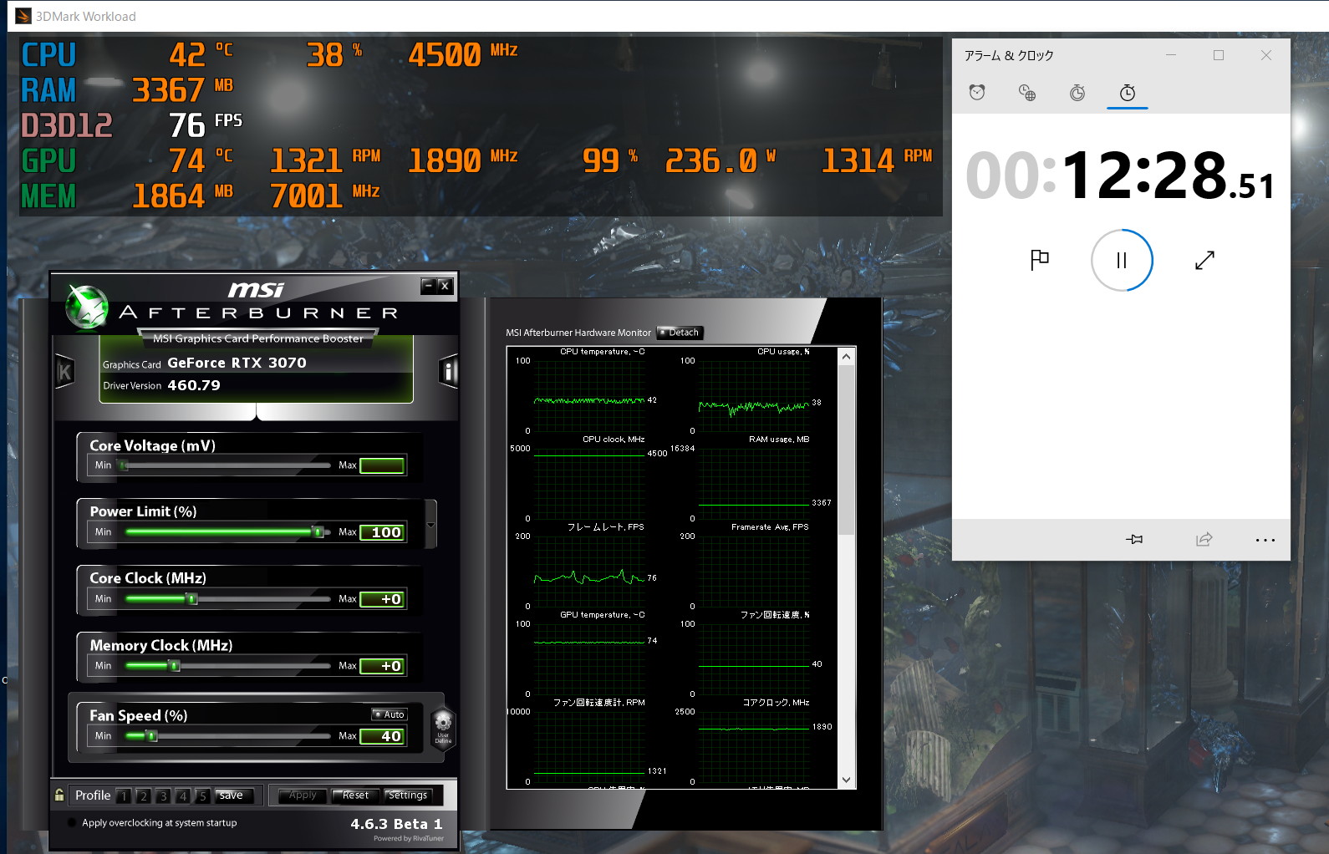Click the 76 FPS overlay reading
The width and height of the screenshot is (1329, 854).
[206, 125]
